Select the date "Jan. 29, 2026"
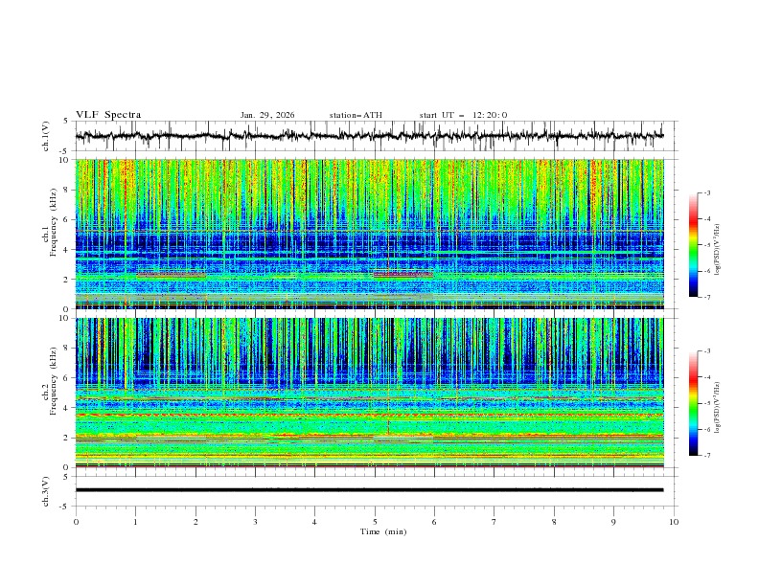 [267, 115]
